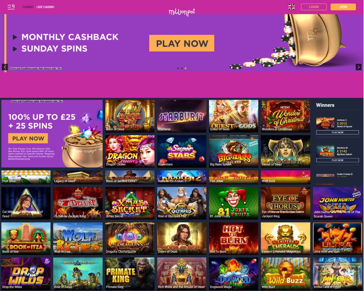Viewport: 364px width, 291px height.
Task: Click the LOGIN button
Action: [x=314, y=7]
